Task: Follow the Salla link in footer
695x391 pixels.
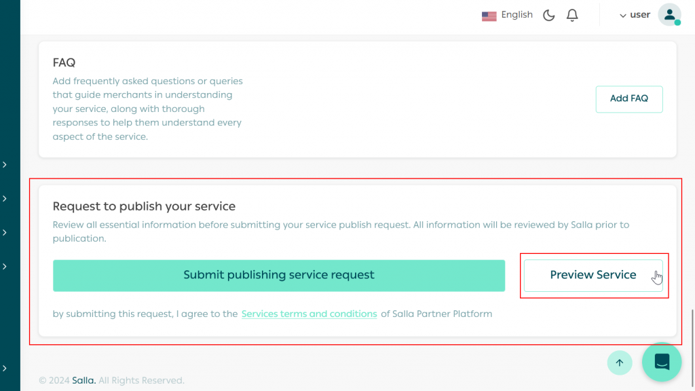Action: click(x=83, y=380)
